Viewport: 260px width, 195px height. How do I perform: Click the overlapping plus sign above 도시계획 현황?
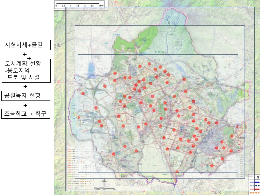coord(29,58)
